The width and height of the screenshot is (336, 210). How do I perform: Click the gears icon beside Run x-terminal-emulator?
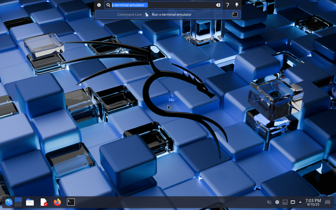[147, 15]
